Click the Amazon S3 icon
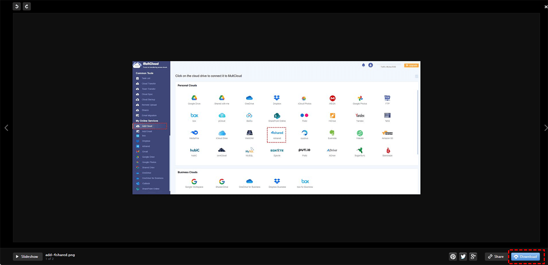 [388, 133]
